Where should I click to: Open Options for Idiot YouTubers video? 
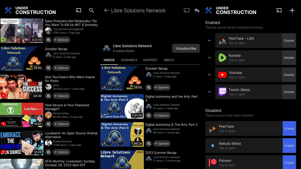coord(61,96)
